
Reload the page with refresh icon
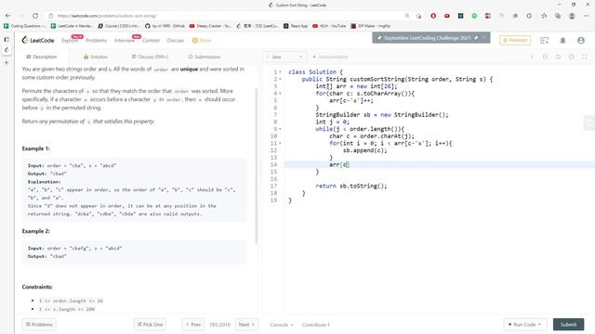coord(35,16)
